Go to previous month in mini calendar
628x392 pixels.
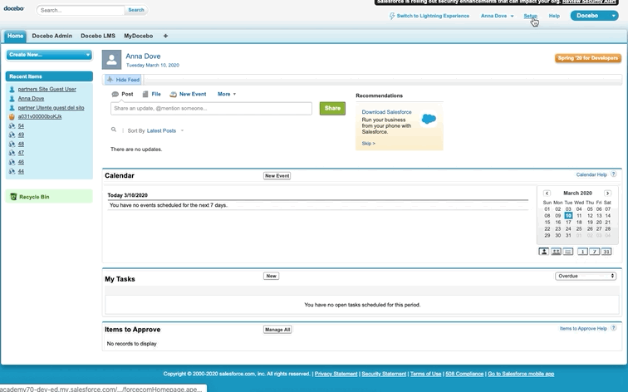[x=547, y=193]
